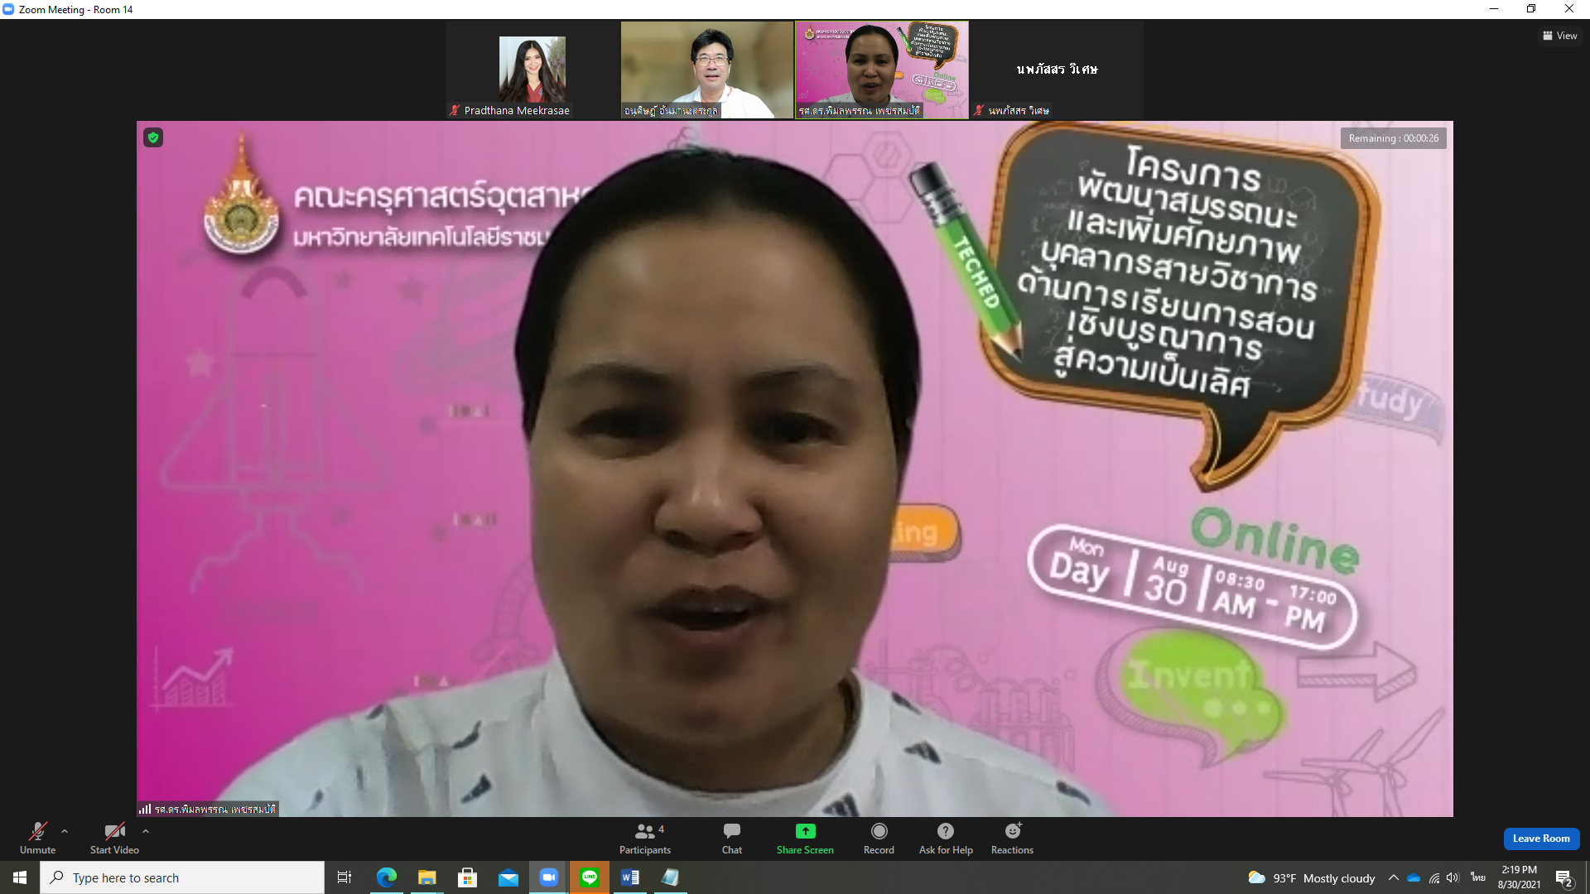Open File Explorer from taskbar

(x=426, y=877)
